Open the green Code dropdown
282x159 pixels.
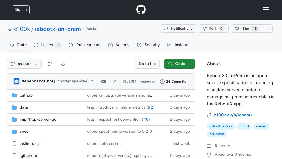[179, 64]
